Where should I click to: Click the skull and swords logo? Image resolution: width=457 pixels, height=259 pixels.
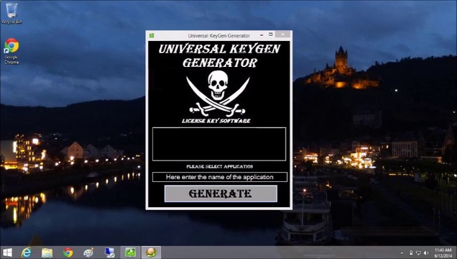pos(218,94)
